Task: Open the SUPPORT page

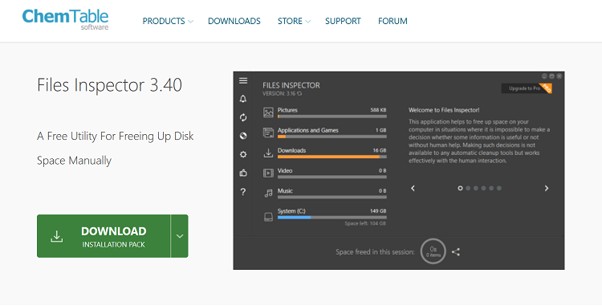Action: (343, 21)
